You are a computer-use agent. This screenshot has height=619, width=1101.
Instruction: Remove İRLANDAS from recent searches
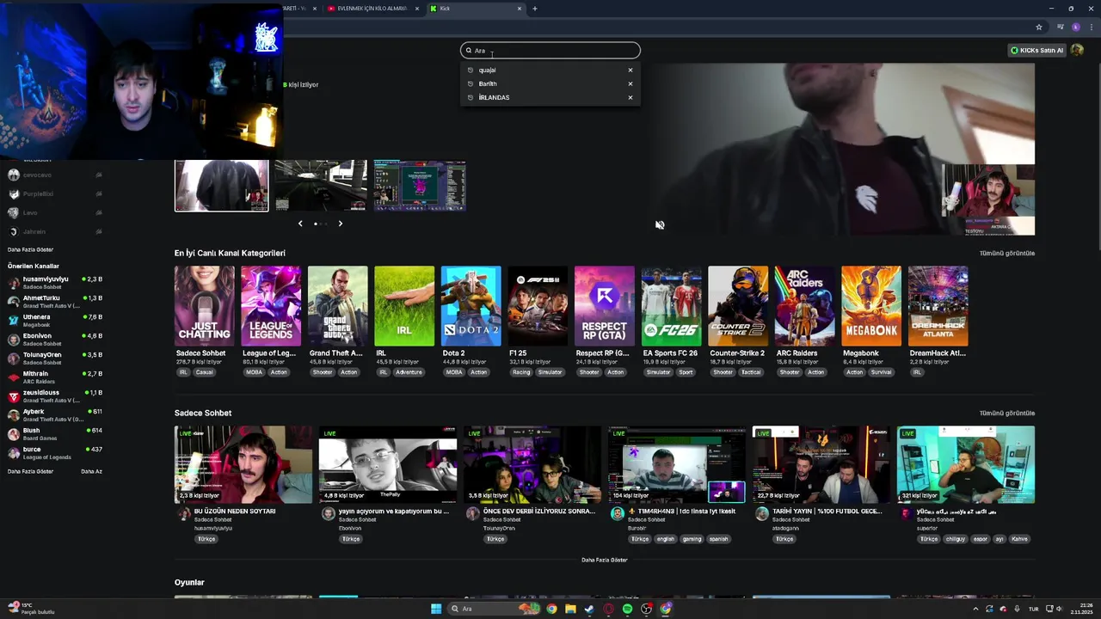[630, 98]
